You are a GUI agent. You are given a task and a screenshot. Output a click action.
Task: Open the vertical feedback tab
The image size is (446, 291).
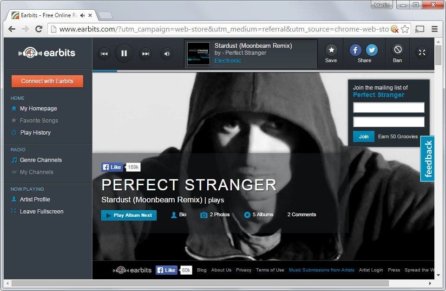[427, 159]
